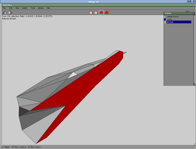Expand the Select menu
Screen dimensions: 196x149
(x=24, y=8)
